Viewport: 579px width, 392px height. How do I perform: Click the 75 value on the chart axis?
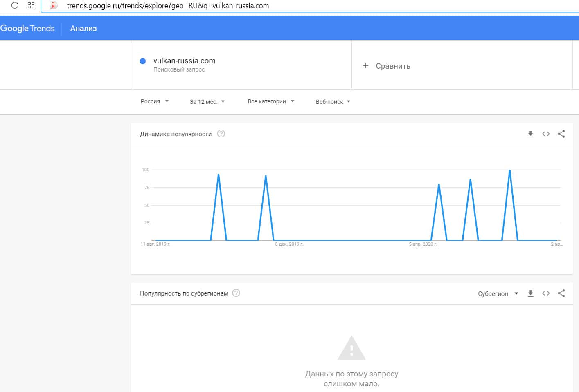click(x=147, y=188)
